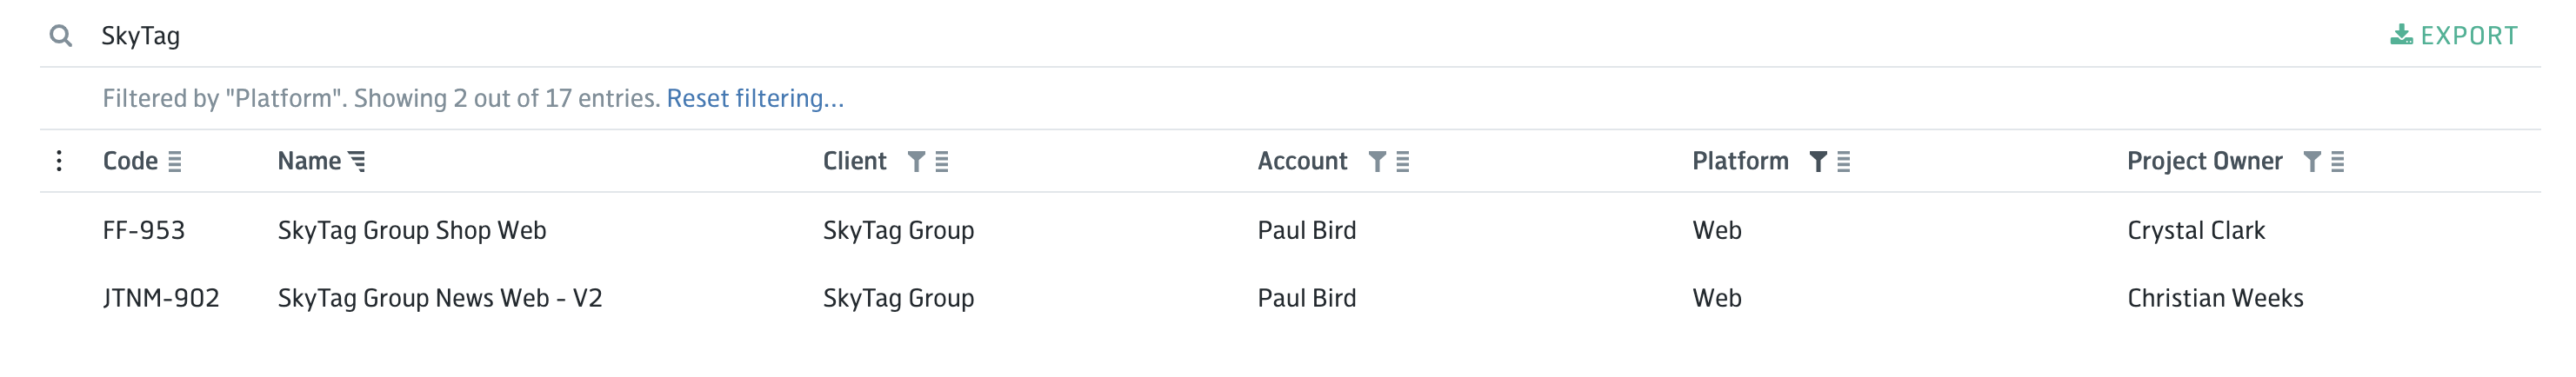Click the Code column header
This screenshot has height=377, width=2576.
[130, 161]
